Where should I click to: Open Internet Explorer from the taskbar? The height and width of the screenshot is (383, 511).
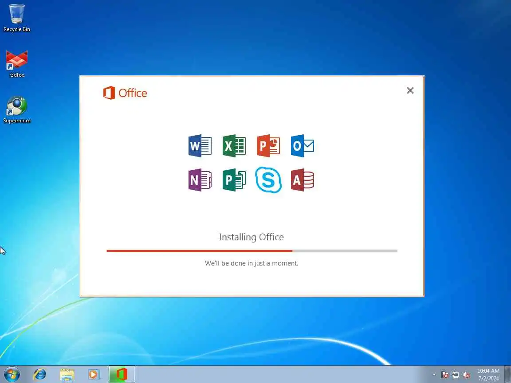[40, 375]
